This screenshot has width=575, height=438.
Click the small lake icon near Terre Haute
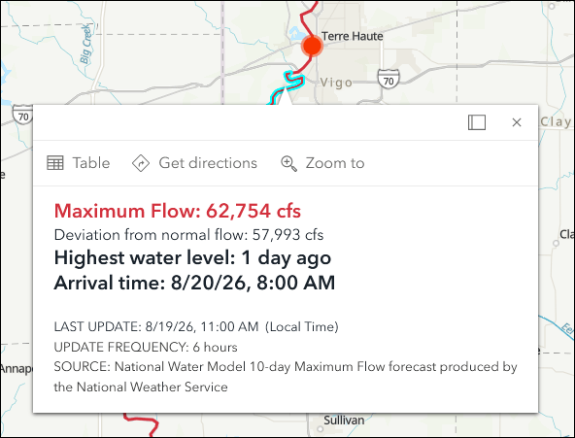click(295, 34)
